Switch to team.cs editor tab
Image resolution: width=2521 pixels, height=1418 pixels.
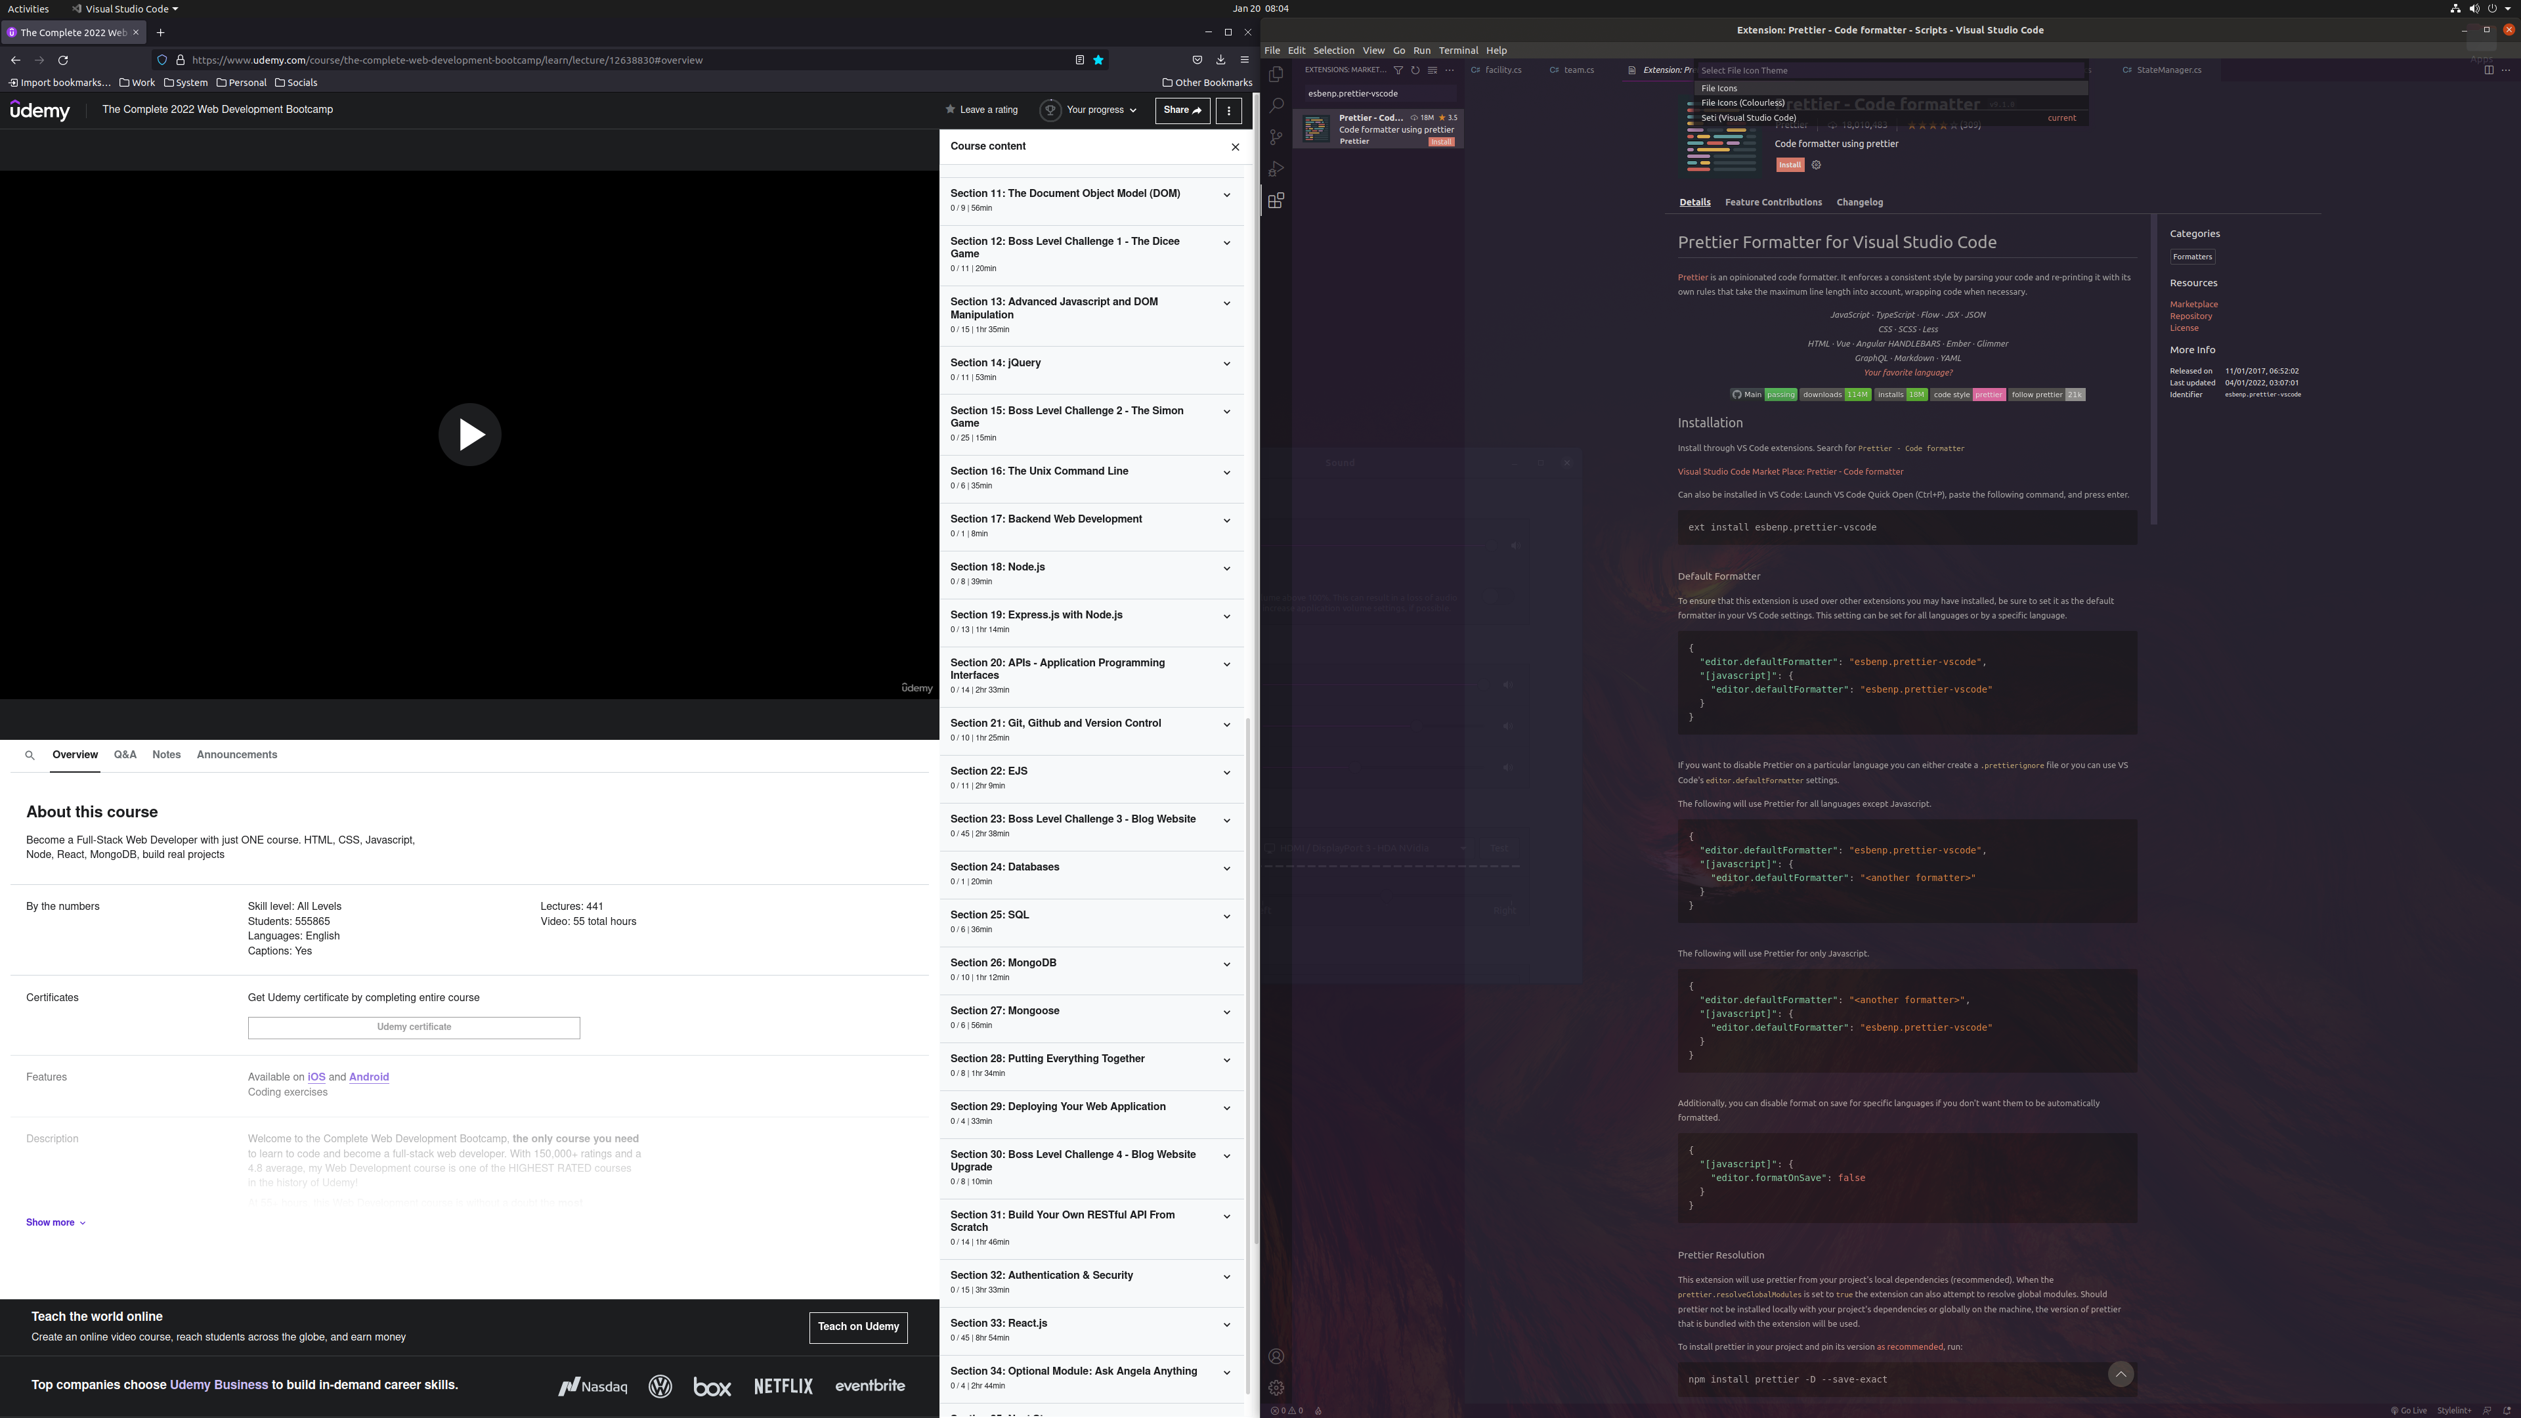coord(1573,70)
